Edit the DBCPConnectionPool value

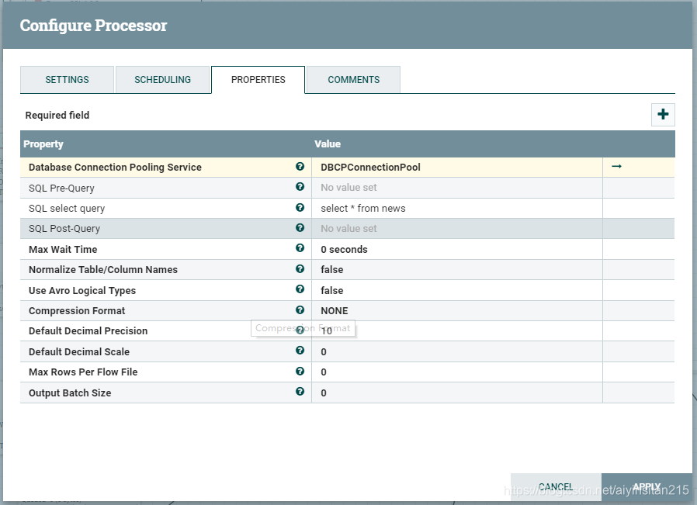click(457, 168)
